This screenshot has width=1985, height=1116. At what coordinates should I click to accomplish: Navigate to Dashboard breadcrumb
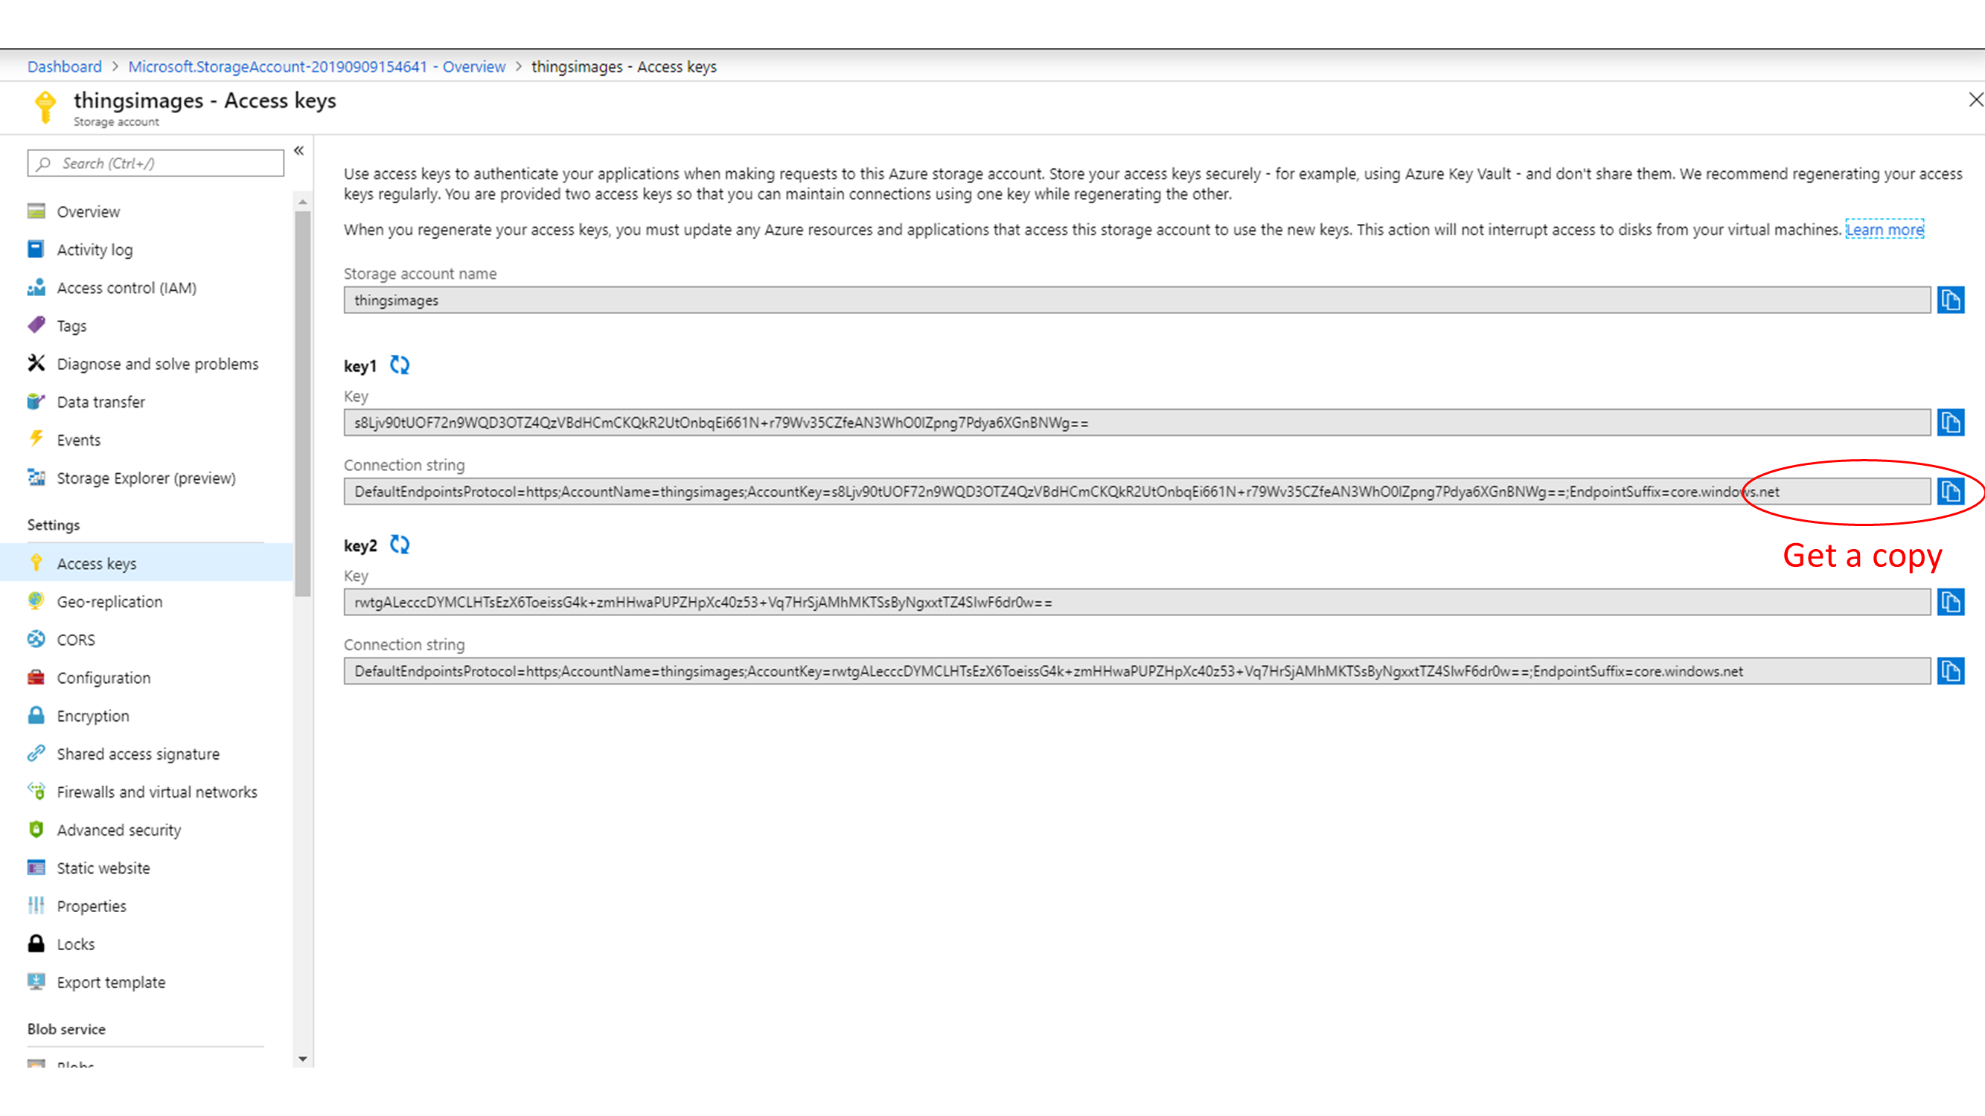pos(64,66)
